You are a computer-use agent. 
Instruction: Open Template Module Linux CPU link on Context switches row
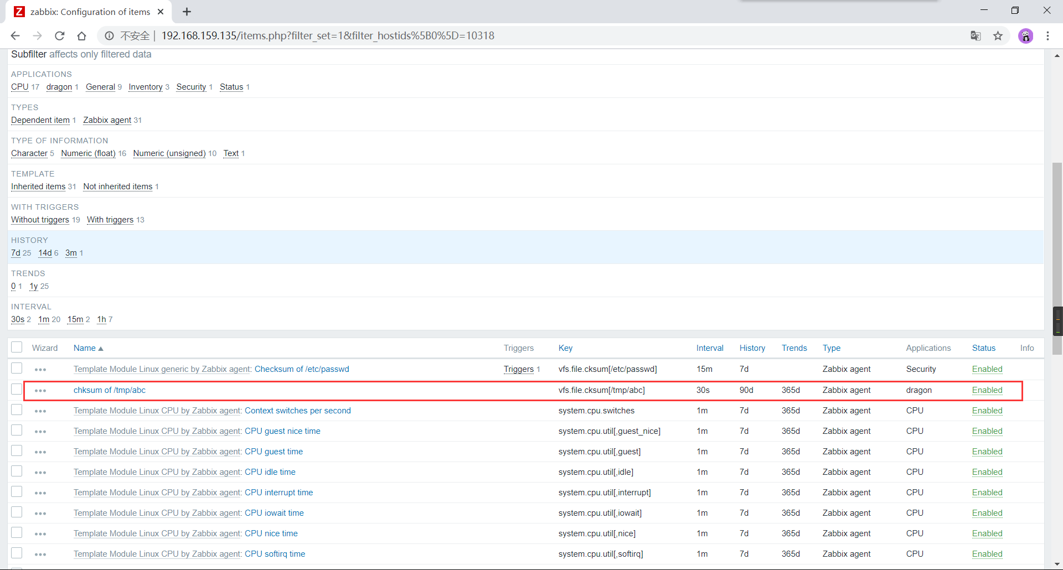pyautogui.click(x=158, y=411)
